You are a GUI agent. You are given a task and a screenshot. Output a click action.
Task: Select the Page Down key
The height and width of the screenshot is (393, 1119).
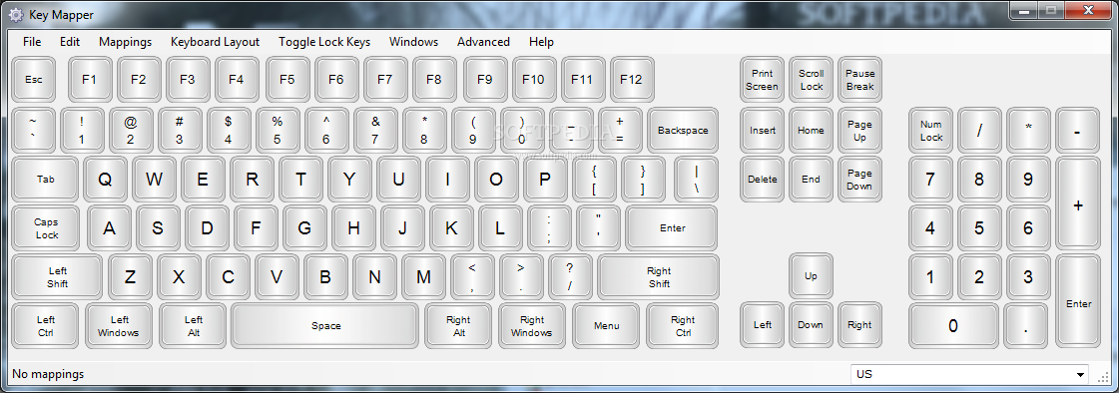[x=859, y=179]
